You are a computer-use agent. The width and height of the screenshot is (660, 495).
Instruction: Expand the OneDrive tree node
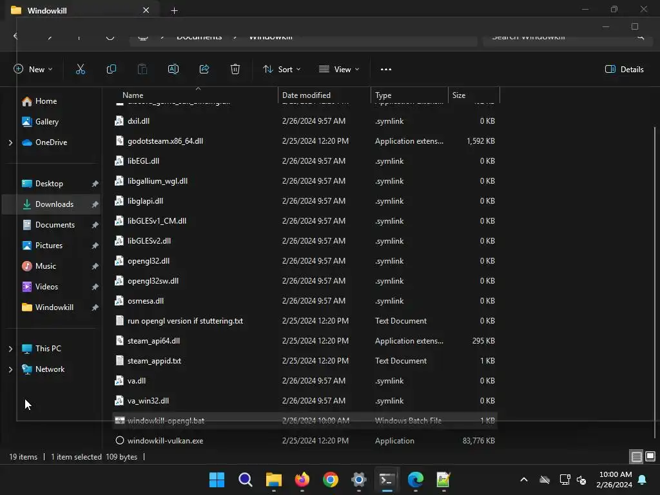click(10, 142)
